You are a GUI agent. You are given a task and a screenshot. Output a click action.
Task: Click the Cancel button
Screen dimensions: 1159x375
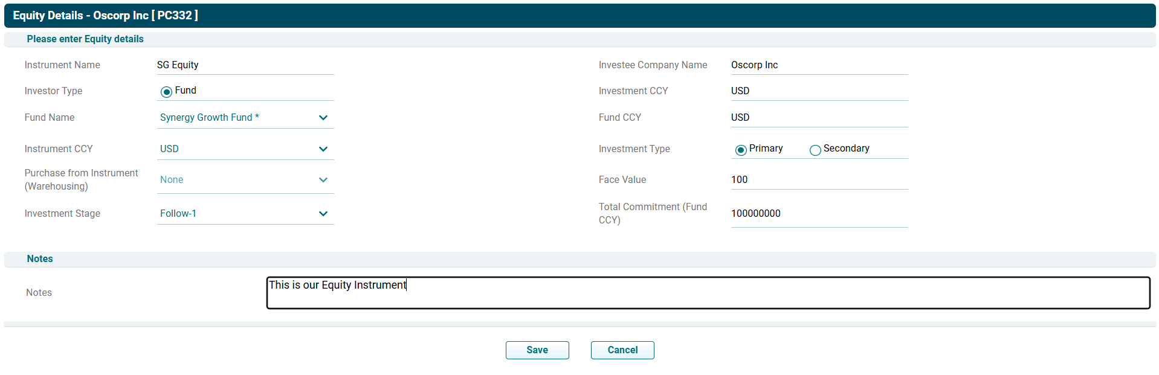point(622,350)
